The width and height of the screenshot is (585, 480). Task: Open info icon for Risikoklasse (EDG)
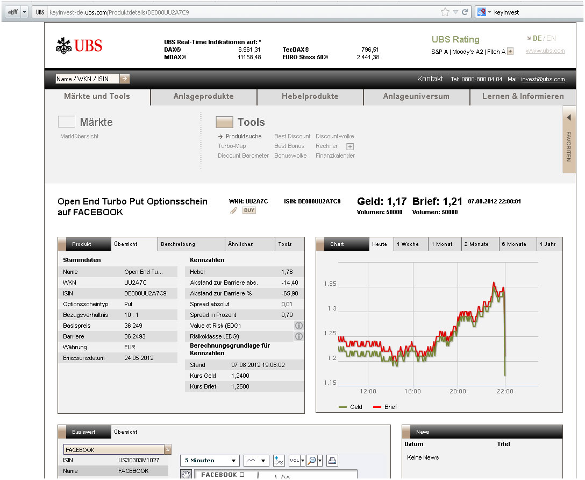[x=299, y=336]
